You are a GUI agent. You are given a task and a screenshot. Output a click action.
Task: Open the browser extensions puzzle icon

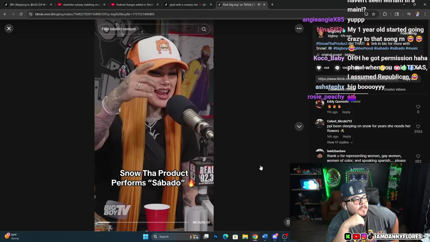pos(385,14)
